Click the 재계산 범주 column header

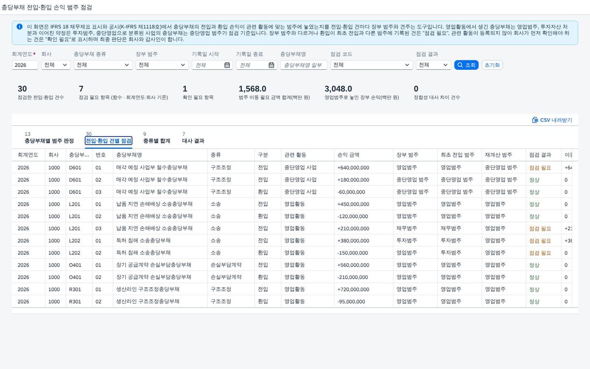(x=504, y=155)
